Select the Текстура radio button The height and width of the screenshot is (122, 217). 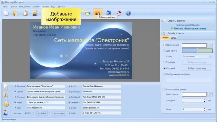click(x=164, y=62)
